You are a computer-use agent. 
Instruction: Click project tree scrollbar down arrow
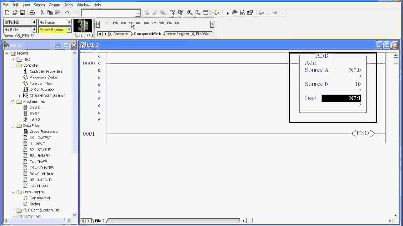[x=74, y=215]
